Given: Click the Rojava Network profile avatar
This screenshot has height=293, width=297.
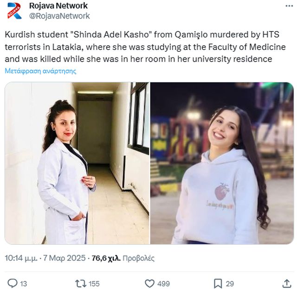Looking at the screenshot, I should [x=14, y=11].
